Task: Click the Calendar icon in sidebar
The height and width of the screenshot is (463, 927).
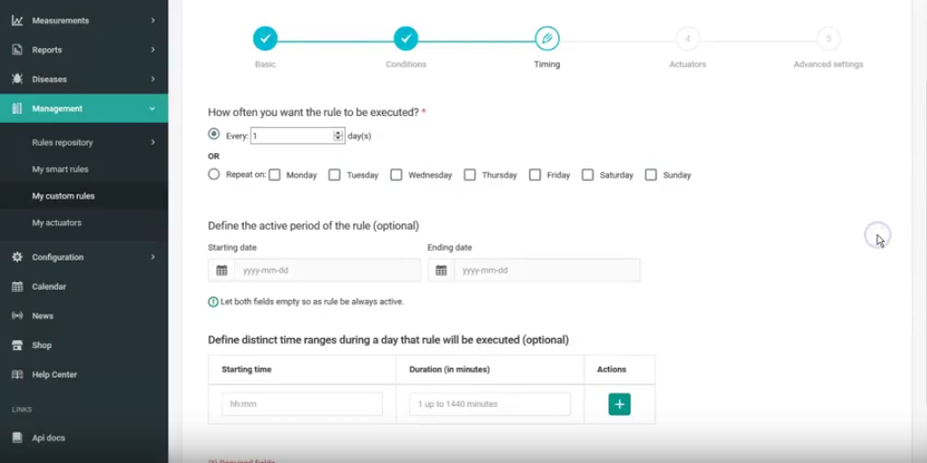Action: (x=17, y=286)
